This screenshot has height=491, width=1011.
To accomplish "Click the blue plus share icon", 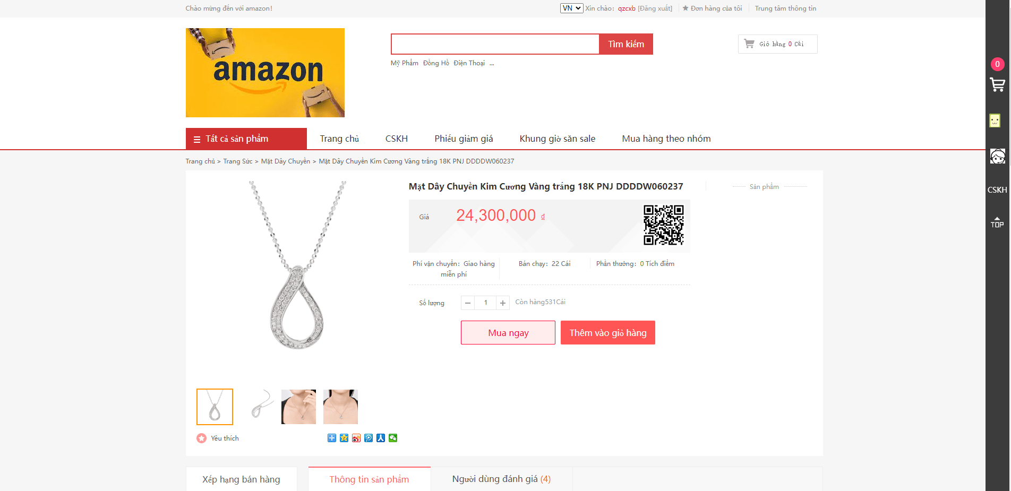I will point(332,438).
